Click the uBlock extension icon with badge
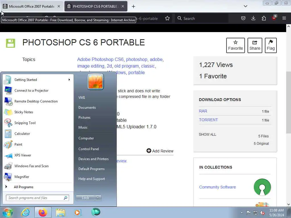Screen dimensions: 291x218 tap(274, 18)
